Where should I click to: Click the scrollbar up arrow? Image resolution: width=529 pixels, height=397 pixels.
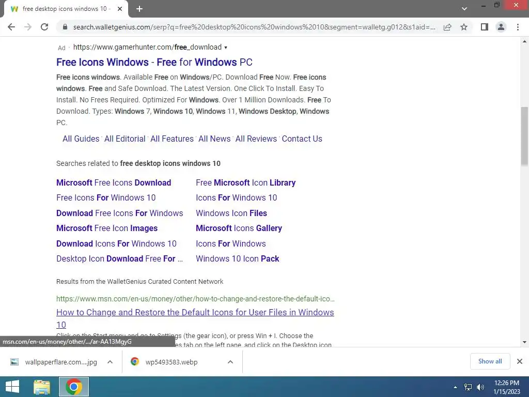click(x=524, y=41)
